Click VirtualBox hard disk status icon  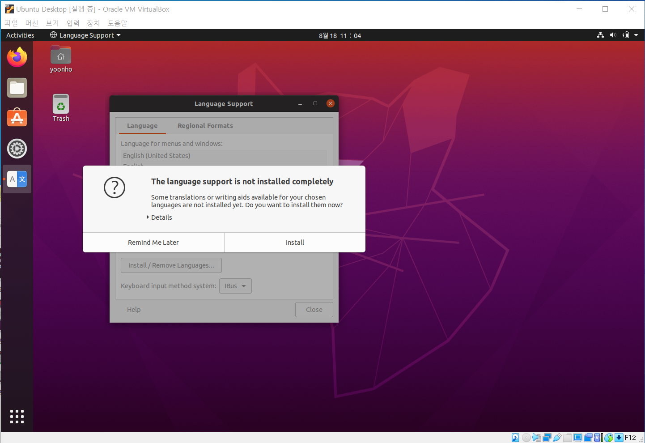point(515,438)
